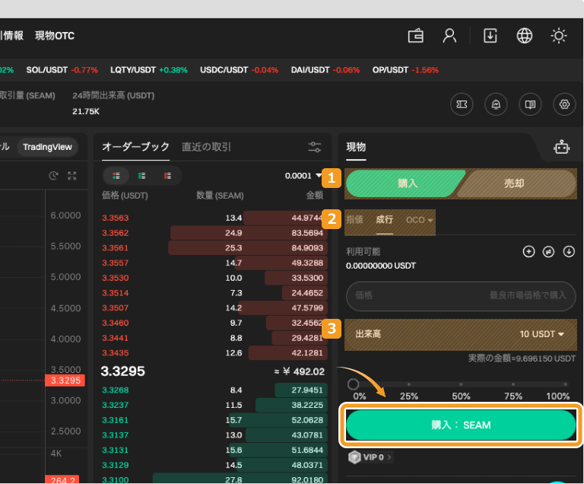Open trading settings gear icon
The height and width of the screenshot is (484, 584).
(x=565, y=104)
